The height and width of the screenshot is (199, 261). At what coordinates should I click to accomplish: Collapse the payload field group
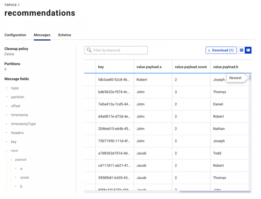pyautogui.click(x=11, y=160)
